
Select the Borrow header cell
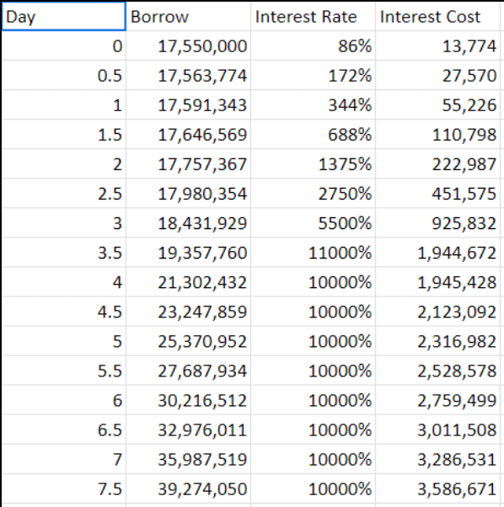point(188,17)
